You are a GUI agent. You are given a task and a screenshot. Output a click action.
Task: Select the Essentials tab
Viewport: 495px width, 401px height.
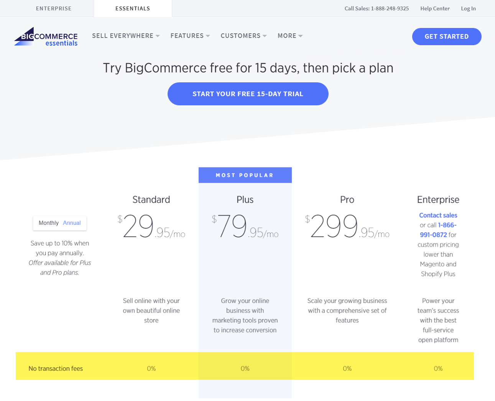click(133, 8)
